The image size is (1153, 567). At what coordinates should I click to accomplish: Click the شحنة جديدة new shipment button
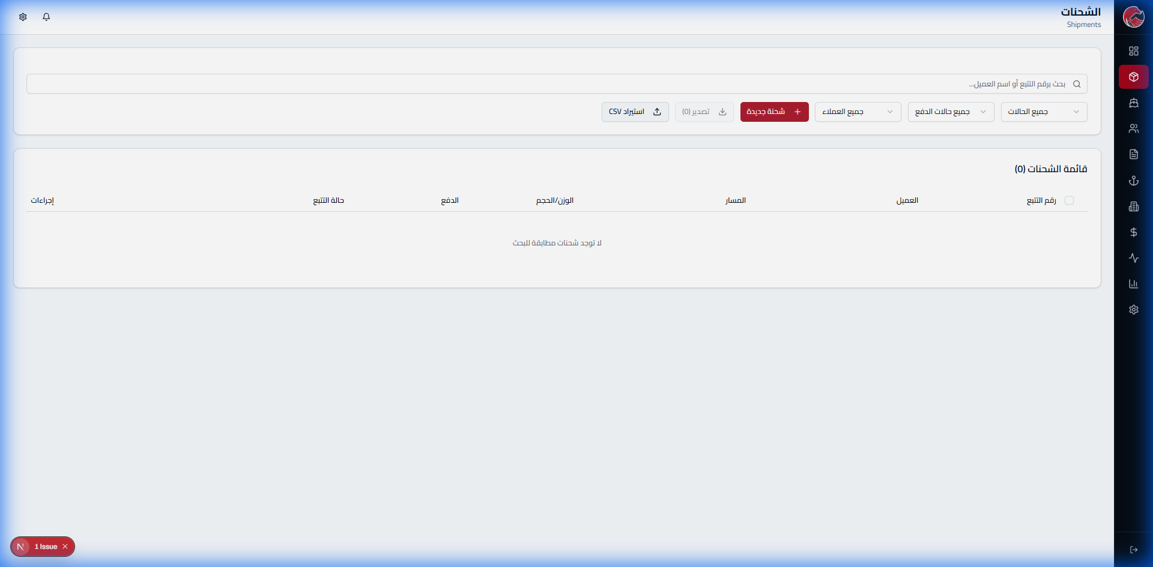coord(774,112)
